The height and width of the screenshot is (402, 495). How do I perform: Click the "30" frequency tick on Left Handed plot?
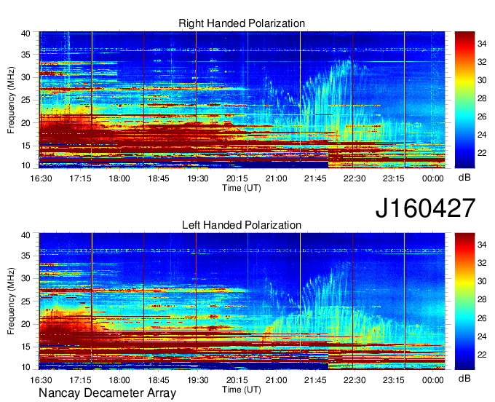[26, 278]
